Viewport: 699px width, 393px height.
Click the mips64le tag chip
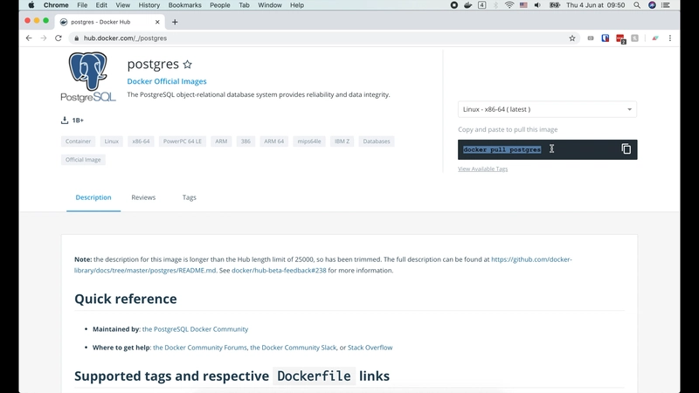point(309,141)
